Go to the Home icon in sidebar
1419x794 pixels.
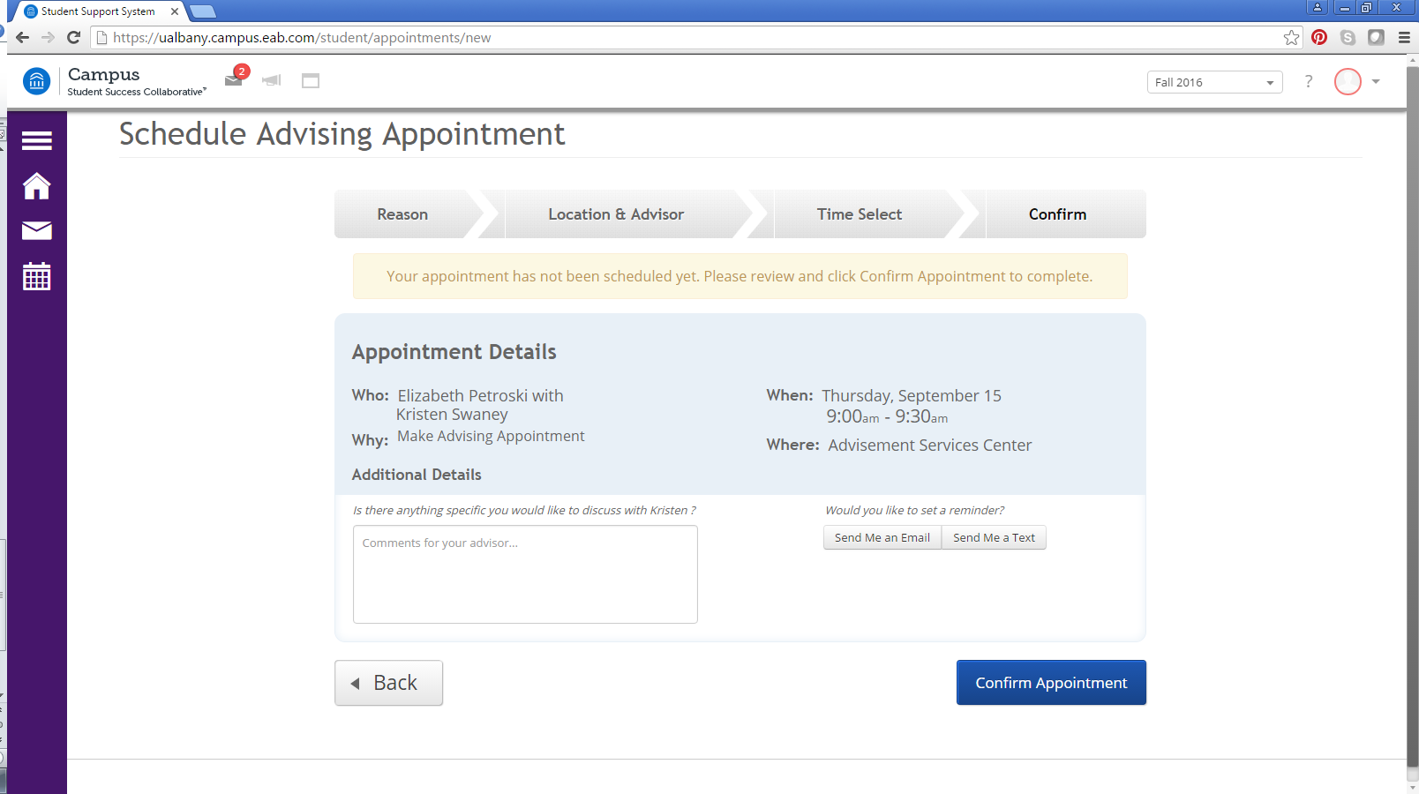tap(36, 186)
